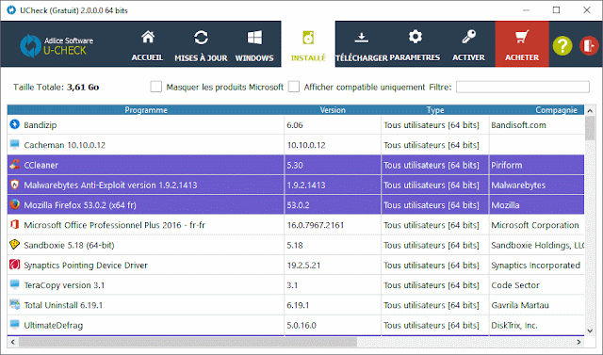Select Sandboxie 5.18 (64-bit) entry

pyautogui.click(x=69, y=245)
